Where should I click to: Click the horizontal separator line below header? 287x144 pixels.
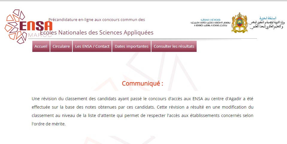[x=142, y=39]
